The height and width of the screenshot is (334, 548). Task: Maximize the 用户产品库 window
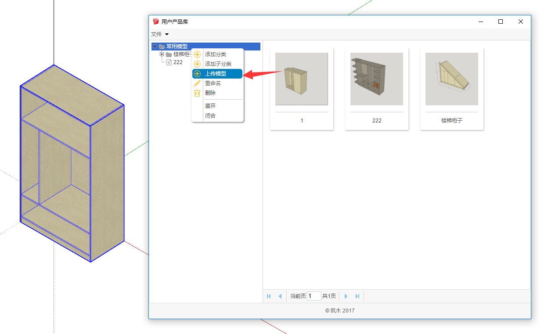click(501, 22)
